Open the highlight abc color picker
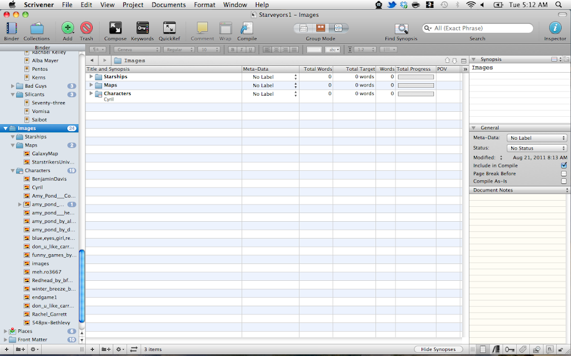This screenshot has width=571, height=356. [x=333, y=50]
